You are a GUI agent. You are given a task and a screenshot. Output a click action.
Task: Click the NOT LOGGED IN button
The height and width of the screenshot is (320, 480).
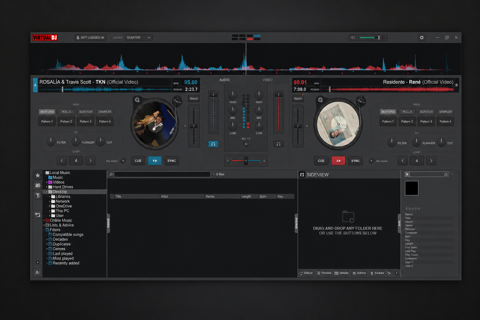pos(90,38)
